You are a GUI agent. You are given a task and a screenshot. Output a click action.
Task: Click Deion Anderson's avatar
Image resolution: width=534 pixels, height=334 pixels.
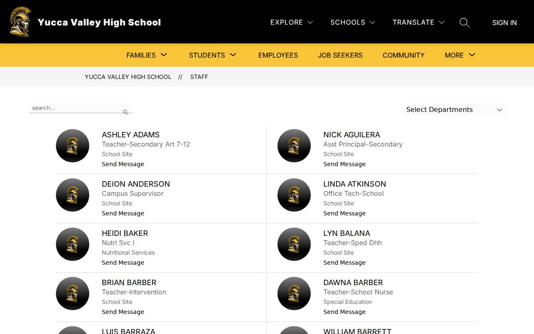73,195
